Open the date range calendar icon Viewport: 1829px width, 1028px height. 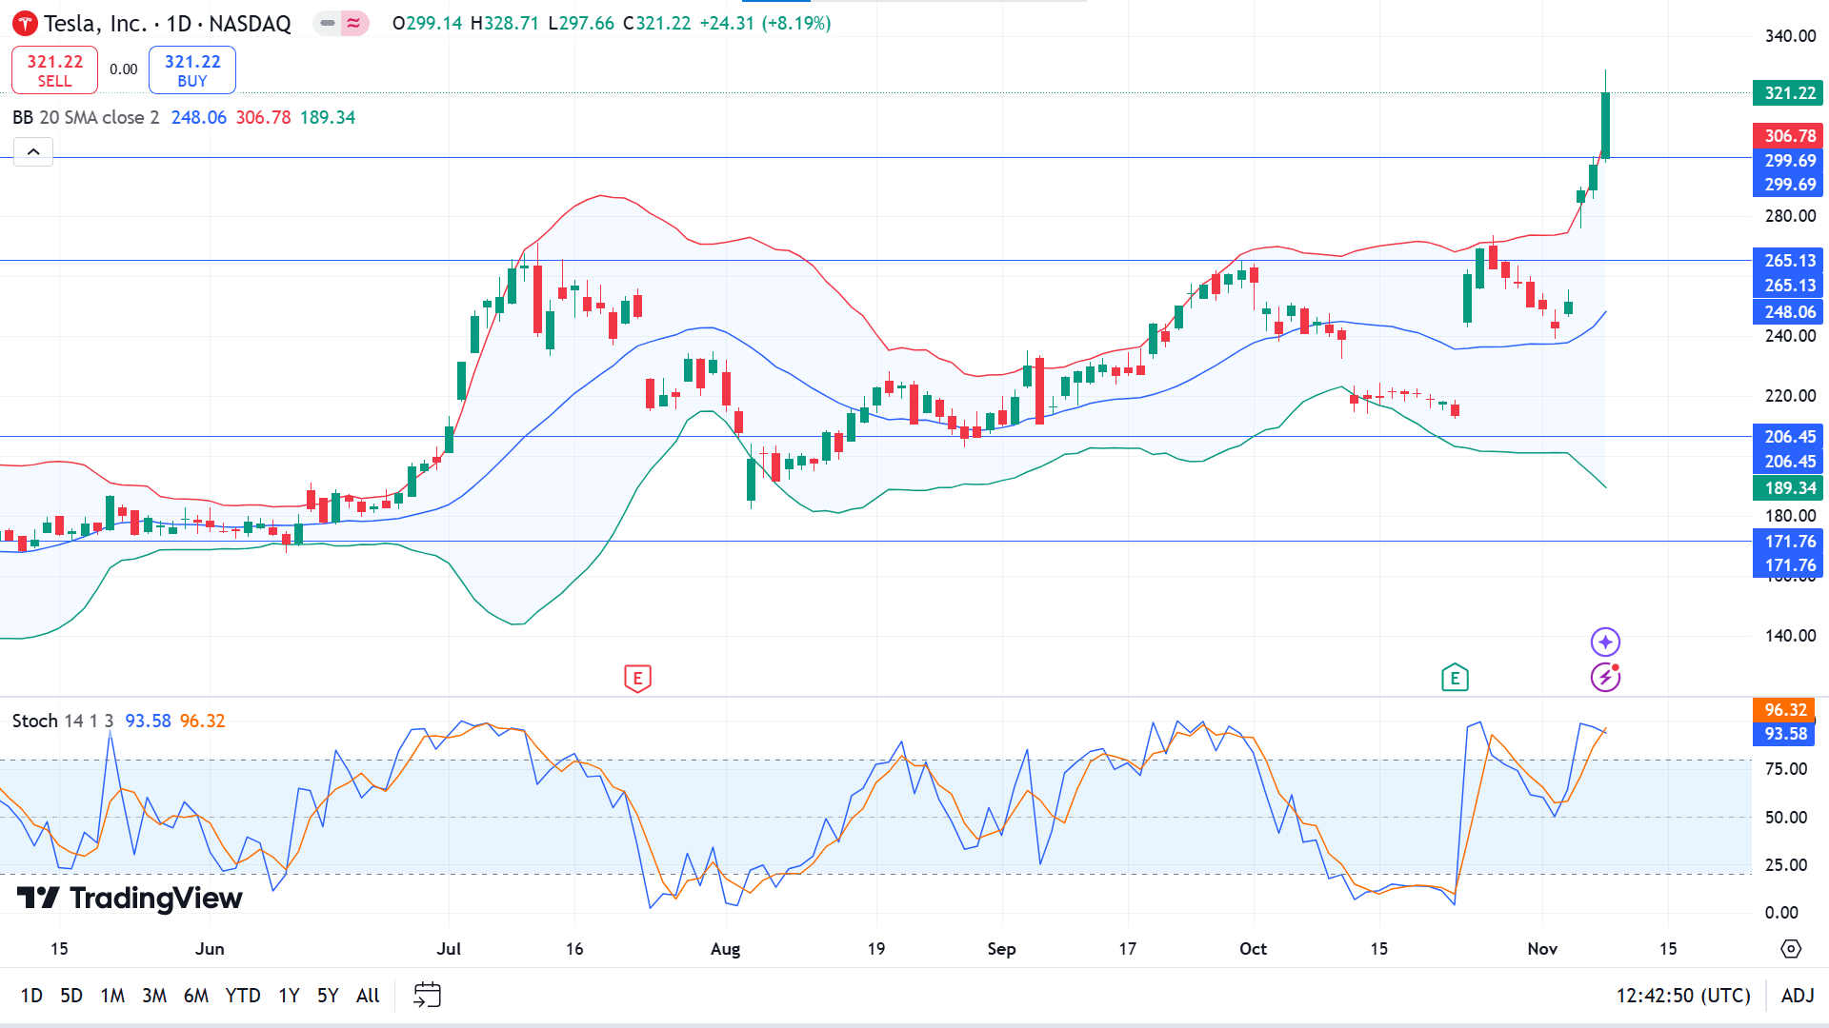point(427,995)
